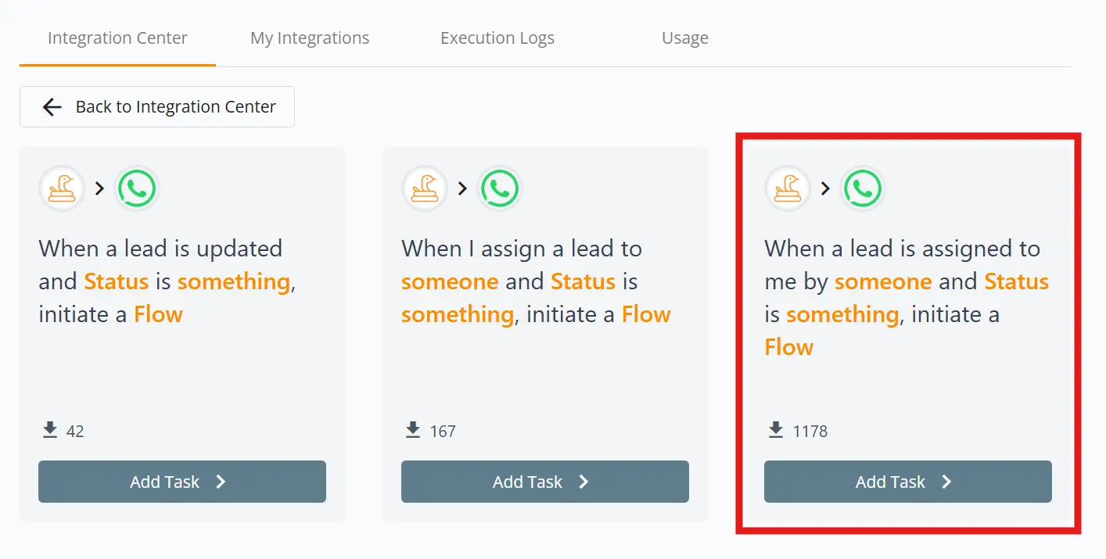Click the WhatsApp icon on the highlighted card
Image resolution: width=1106 pixels, height=559 pixels.
pyautogui.click(x=863, y=188)
